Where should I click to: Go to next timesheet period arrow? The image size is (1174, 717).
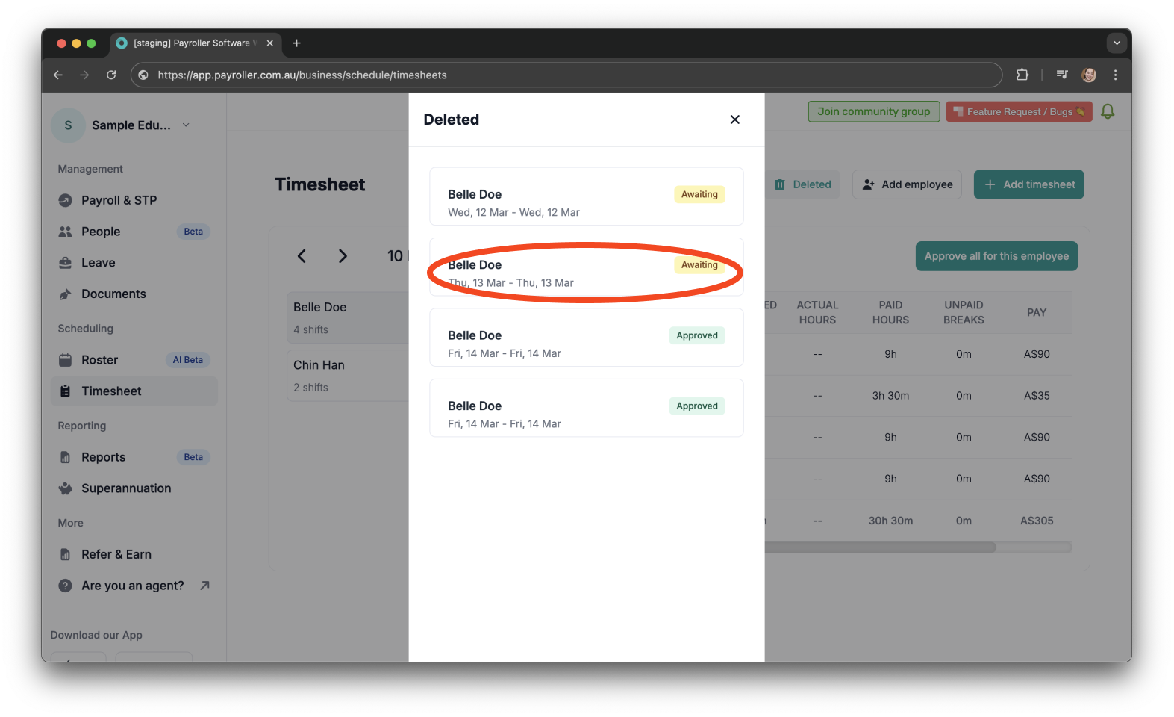click(x=343, y=256)
